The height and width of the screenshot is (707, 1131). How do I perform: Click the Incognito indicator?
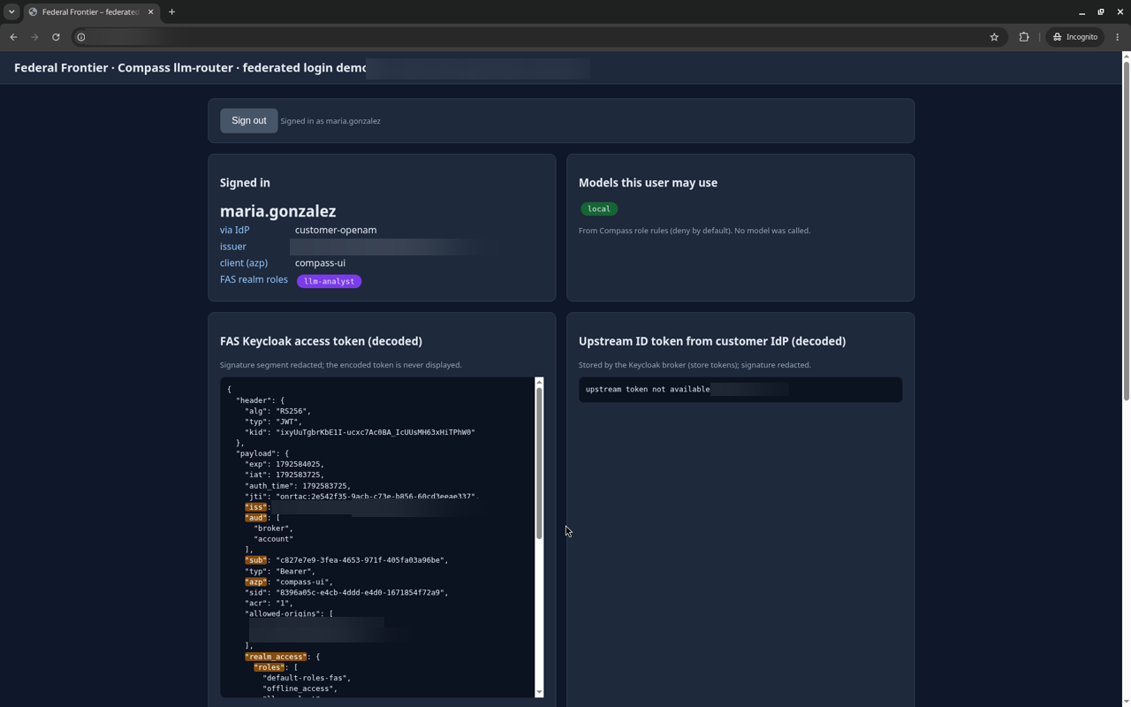pos(1075,37)
